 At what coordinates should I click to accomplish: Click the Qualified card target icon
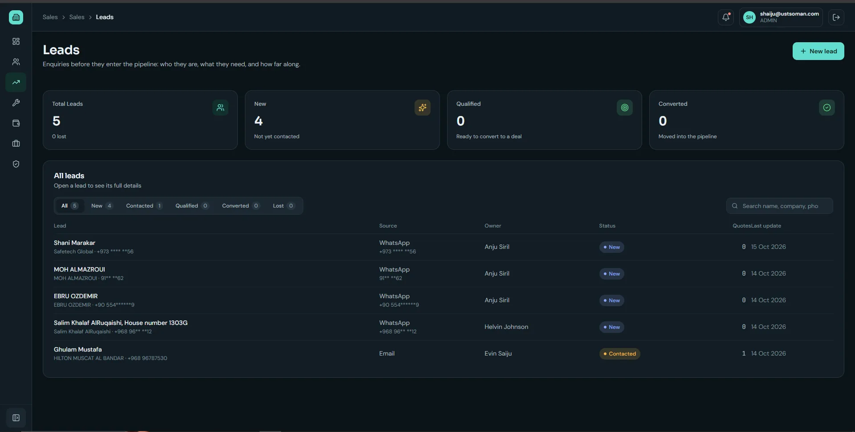click(x=625, y=108)
